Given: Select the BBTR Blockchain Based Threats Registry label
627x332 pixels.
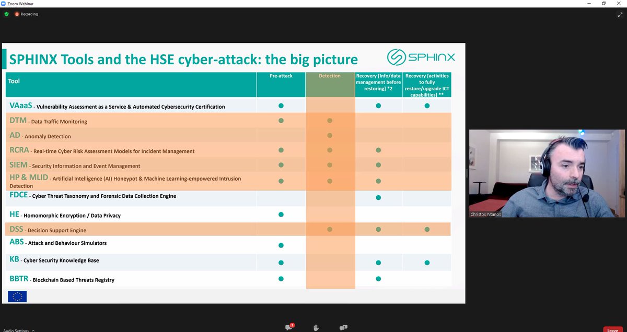Looking at the screenshot, I should (x=62, y=279).
